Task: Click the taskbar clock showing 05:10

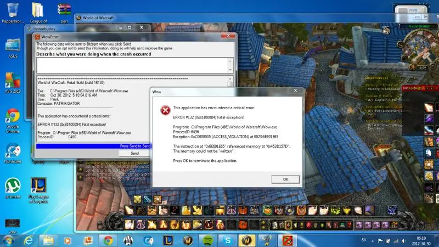Action: (x=421, y=241)
